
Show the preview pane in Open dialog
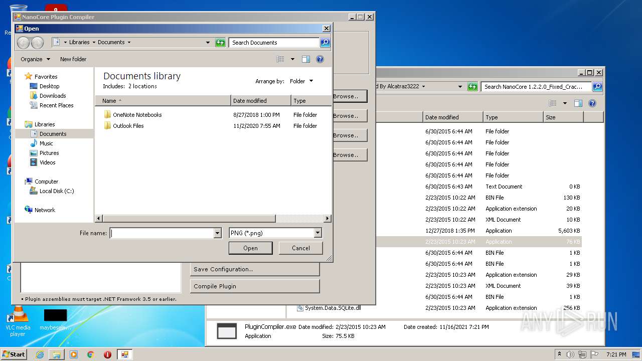(306, 59)
